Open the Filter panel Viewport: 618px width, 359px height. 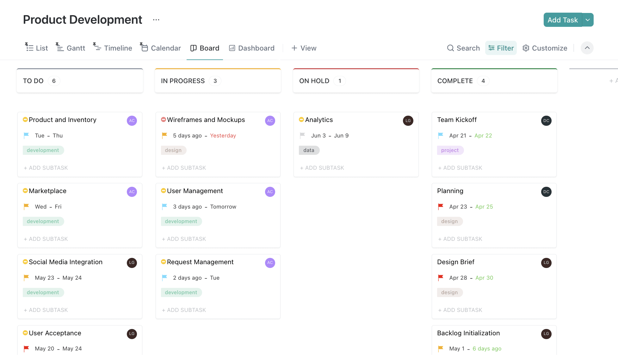tap(501, 48)
